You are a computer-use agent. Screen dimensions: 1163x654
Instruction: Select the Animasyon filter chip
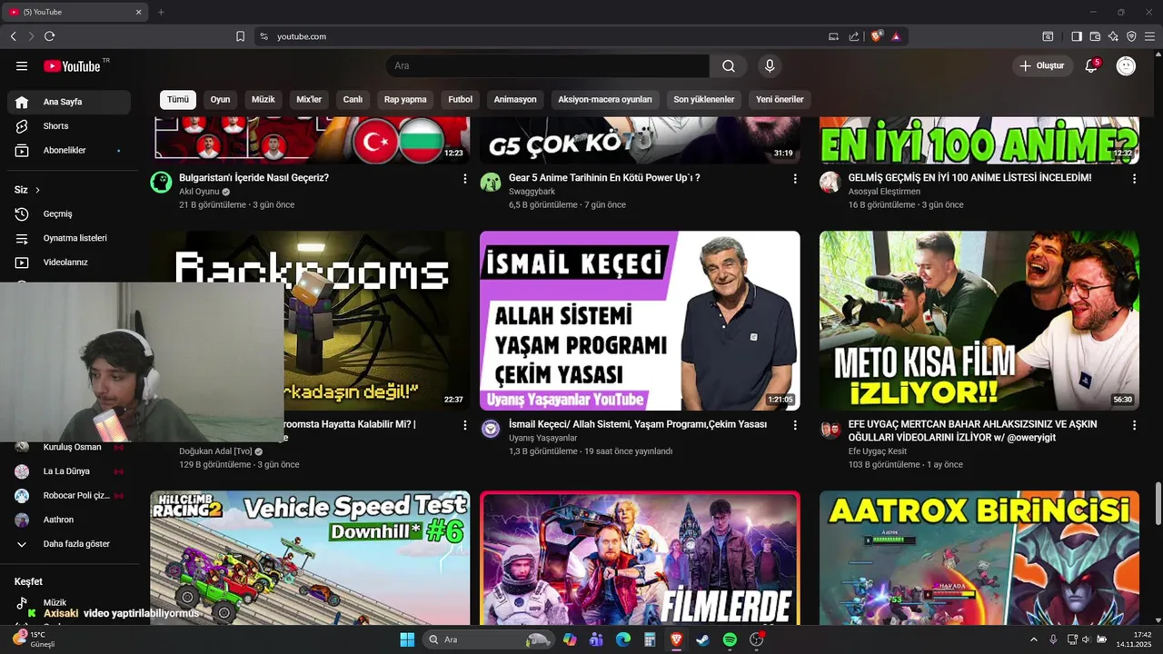[x=515, y=100]
